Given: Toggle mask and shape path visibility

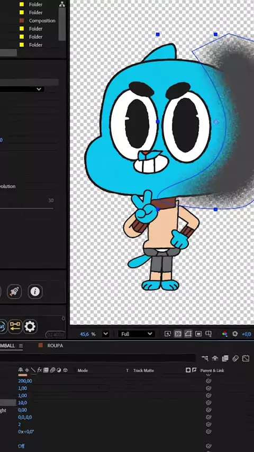Looking at the screenshot, I should (188, 334).
